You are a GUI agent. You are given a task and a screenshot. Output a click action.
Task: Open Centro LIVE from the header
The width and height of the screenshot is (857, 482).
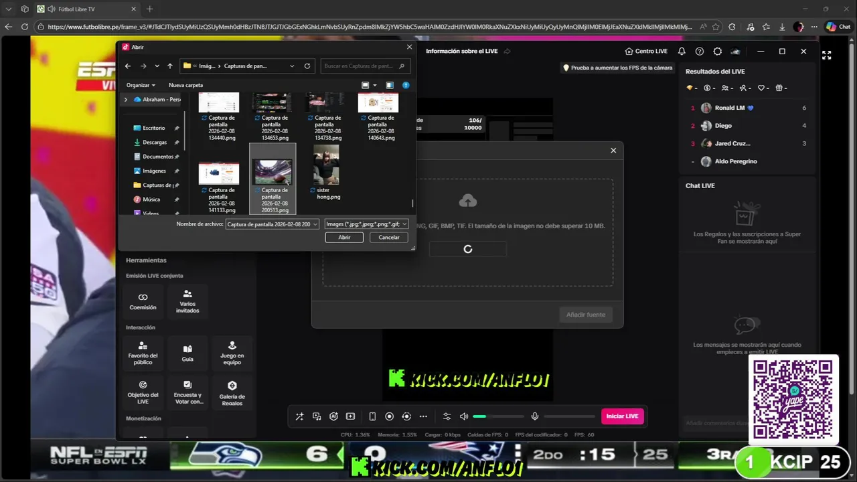click(x=646, y=52)
